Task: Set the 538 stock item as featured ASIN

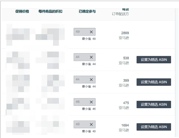Action: point(154,60)
